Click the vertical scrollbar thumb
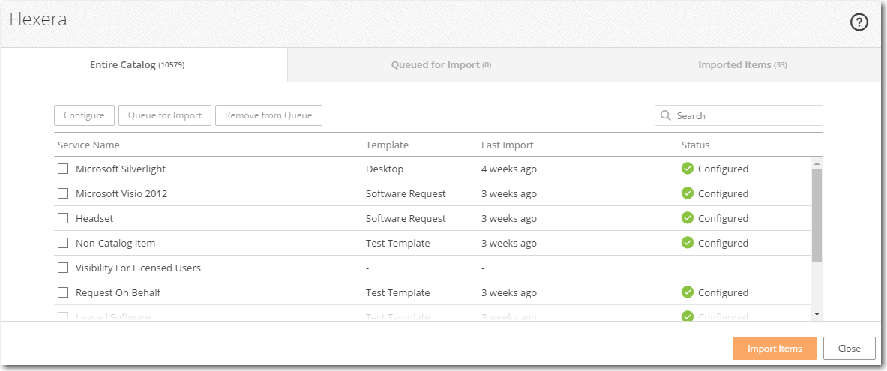The width and height of the screenshot is (887, 371). point(817,214)
